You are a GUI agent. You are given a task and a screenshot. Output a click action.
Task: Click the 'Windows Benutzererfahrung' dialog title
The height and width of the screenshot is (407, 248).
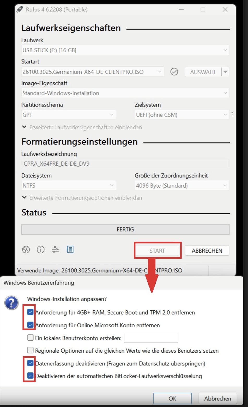coord(39,283)
